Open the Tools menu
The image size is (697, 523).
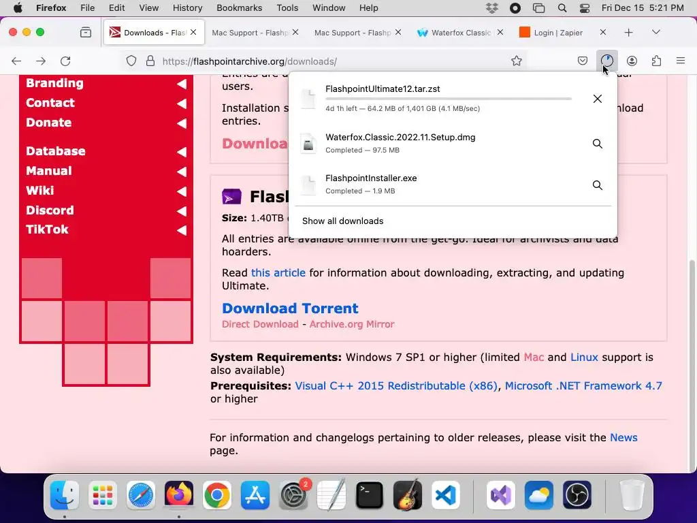click(287, 8)
